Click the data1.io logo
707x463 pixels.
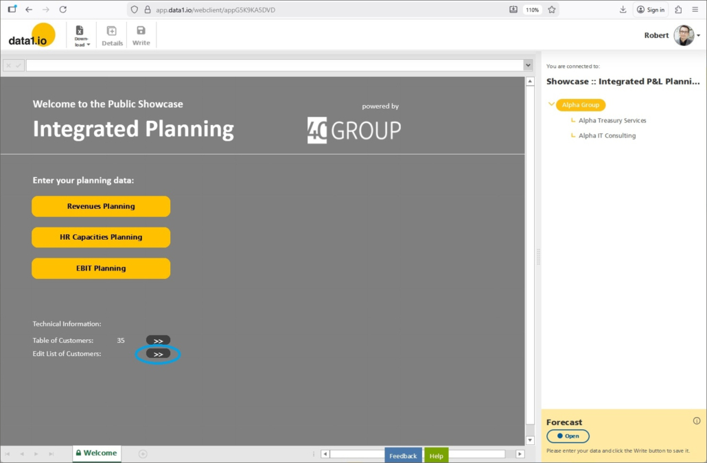click(x=32, y=36)
